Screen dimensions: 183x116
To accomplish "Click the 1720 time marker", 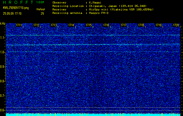I will (176, 25).
